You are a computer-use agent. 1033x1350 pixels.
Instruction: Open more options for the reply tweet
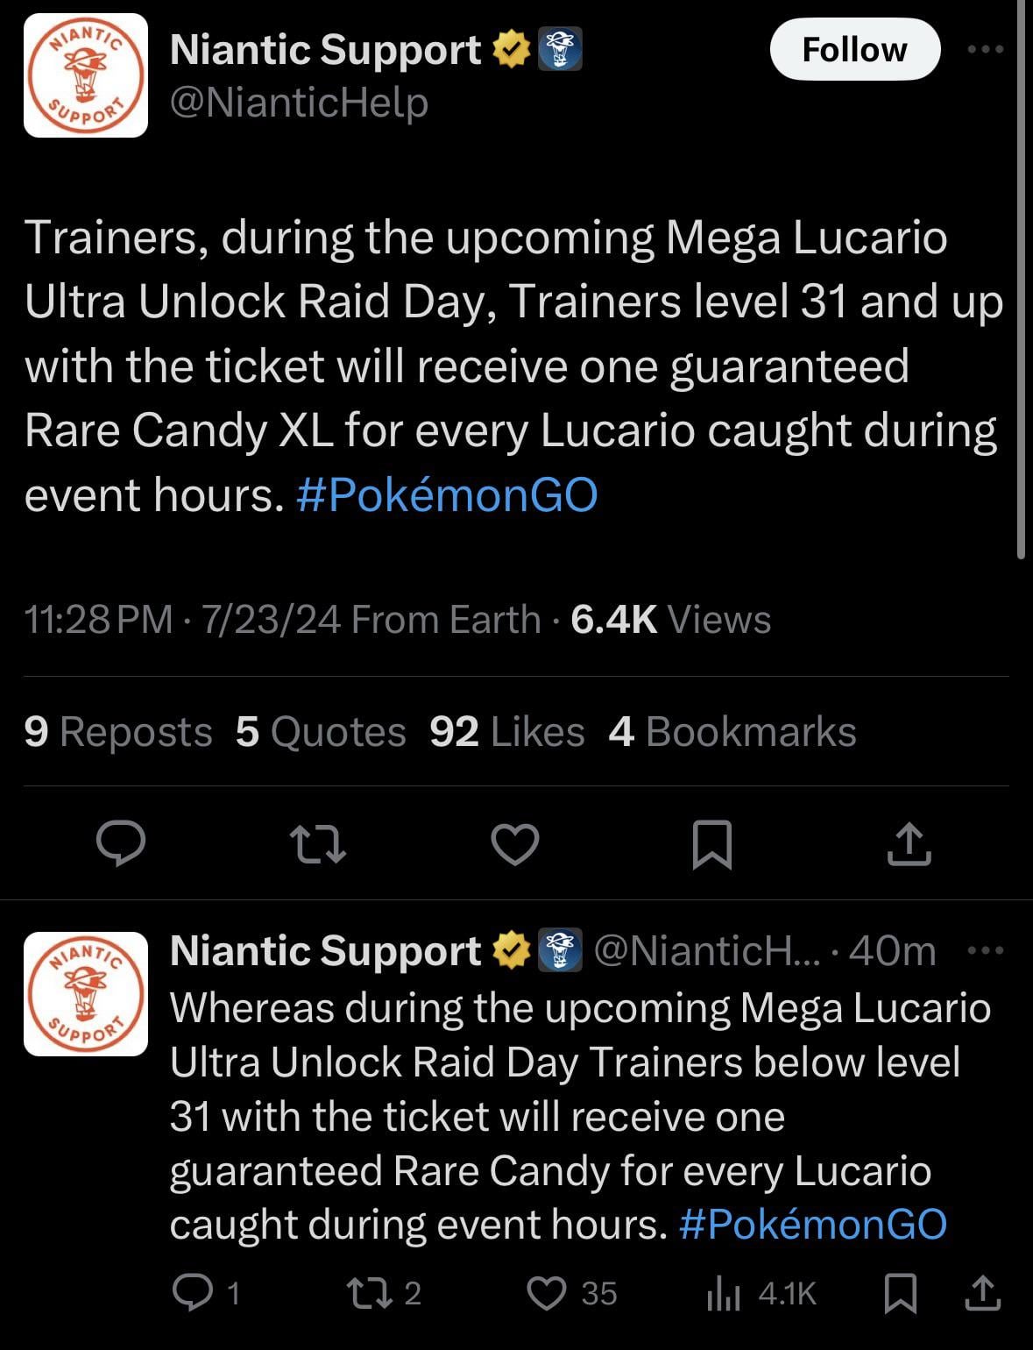pyautogui.click(x=987, y=950)
